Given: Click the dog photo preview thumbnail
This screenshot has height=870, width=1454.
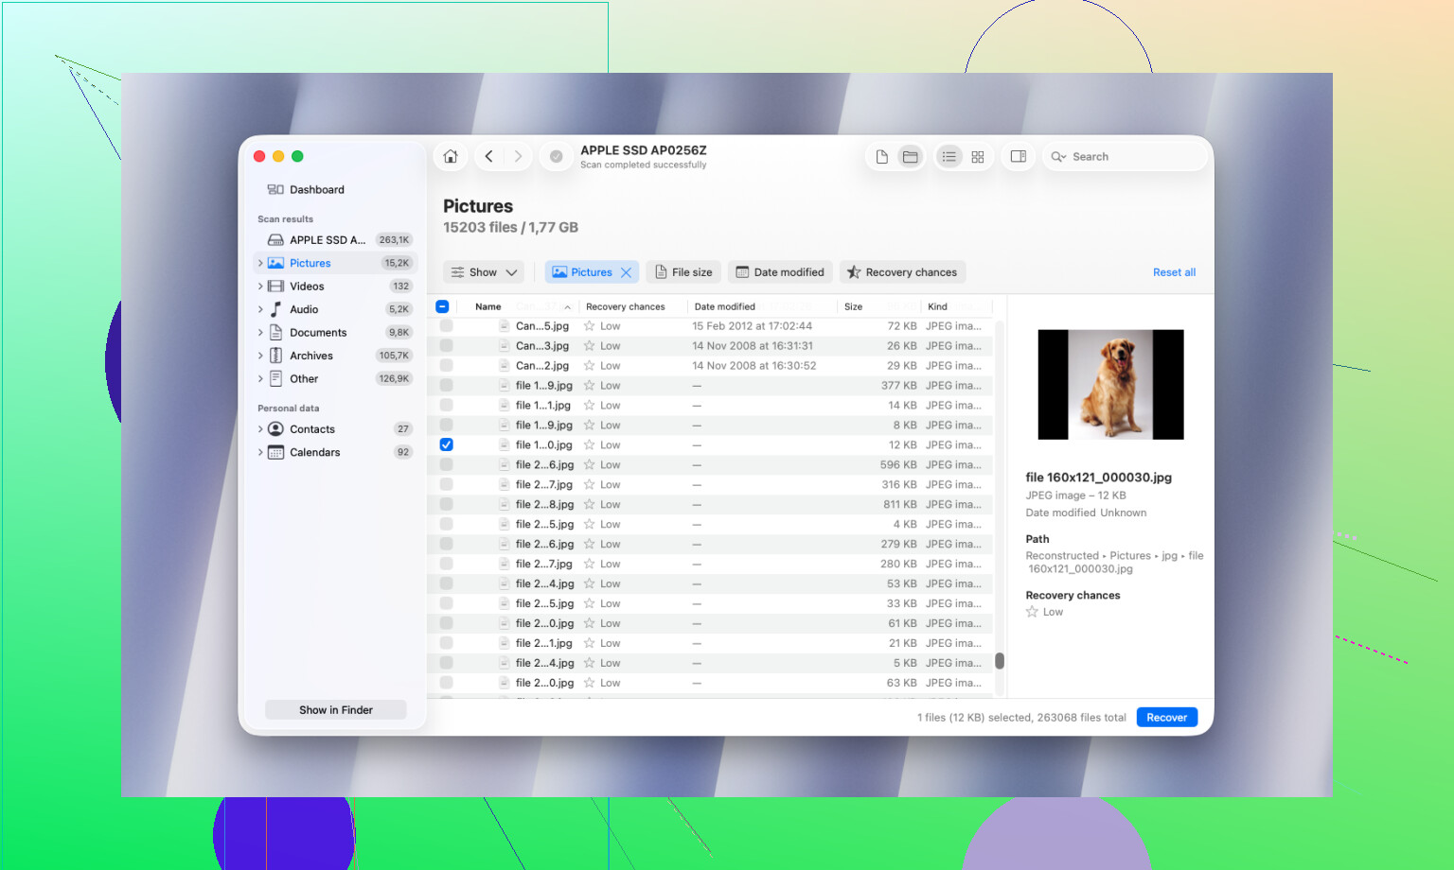Looking at the screenshot, I should point(1110,385).
